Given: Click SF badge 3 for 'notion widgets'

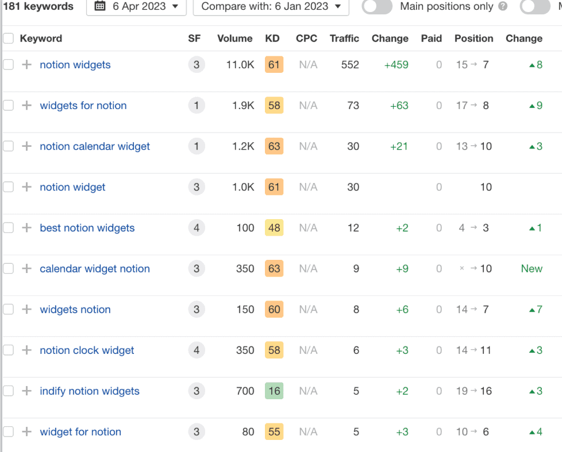Looking at the screenshot, I should coord(197,65).
